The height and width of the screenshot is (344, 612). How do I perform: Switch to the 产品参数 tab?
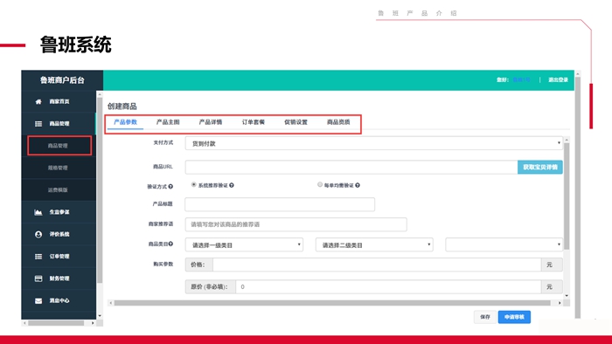tap(125, 122)
